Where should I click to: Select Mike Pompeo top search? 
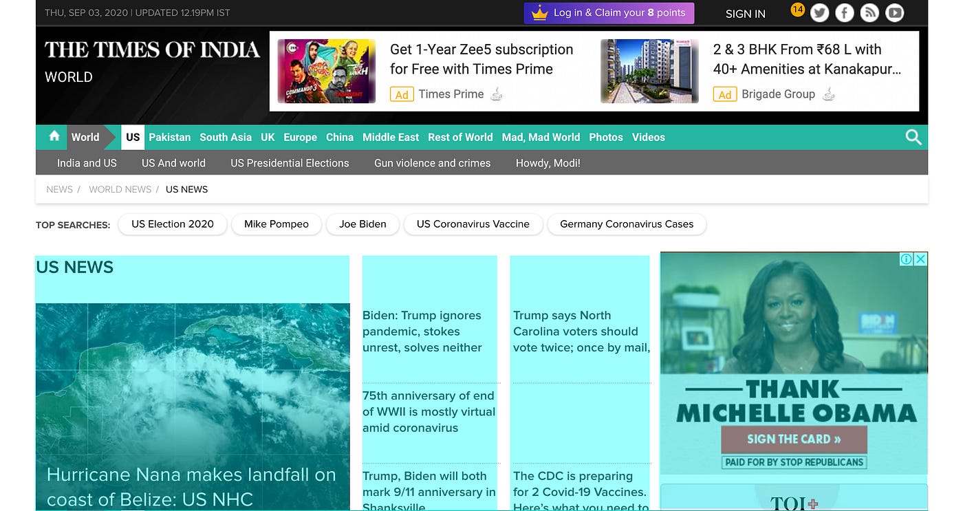(x=277, y=224)
